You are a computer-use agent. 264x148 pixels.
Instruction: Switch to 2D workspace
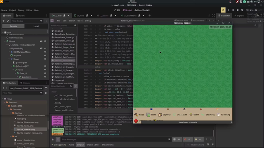tap(117, 10)
